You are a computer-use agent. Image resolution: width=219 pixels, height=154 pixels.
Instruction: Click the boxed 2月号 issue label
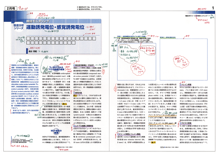tap(9, 9)
